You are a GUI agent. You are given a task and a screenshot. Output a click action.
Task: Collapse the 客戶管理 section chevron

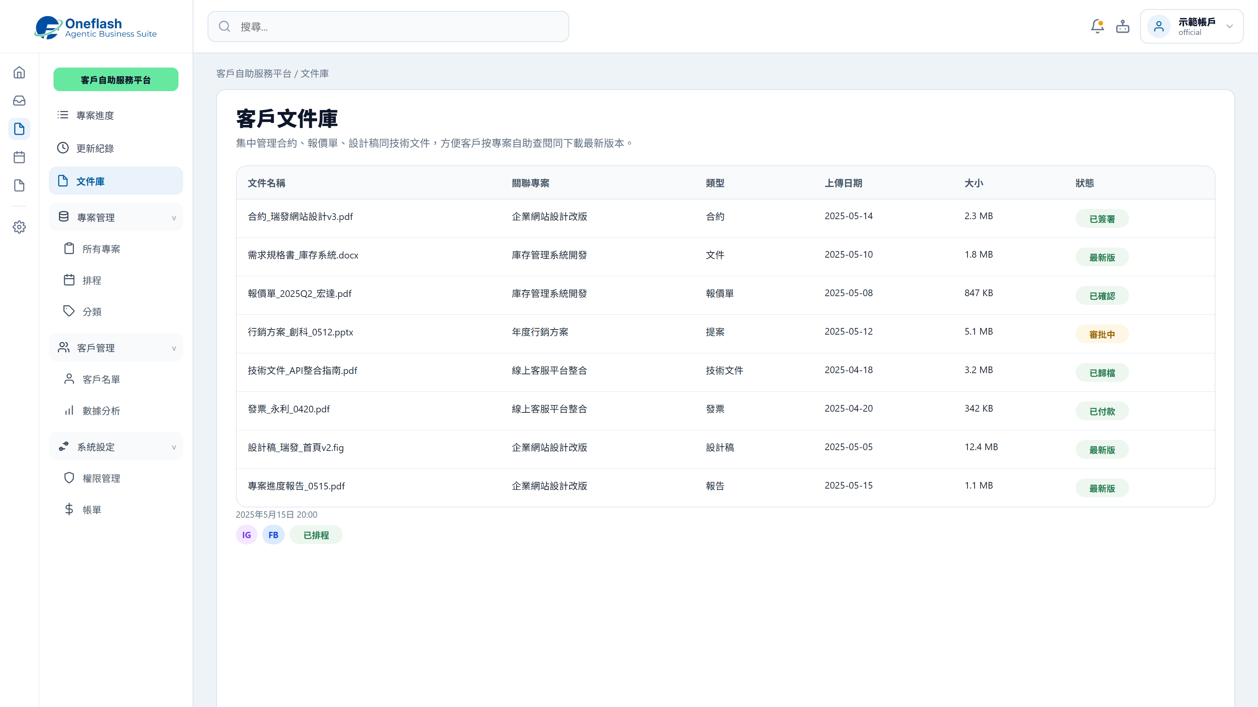click(174, 348)
